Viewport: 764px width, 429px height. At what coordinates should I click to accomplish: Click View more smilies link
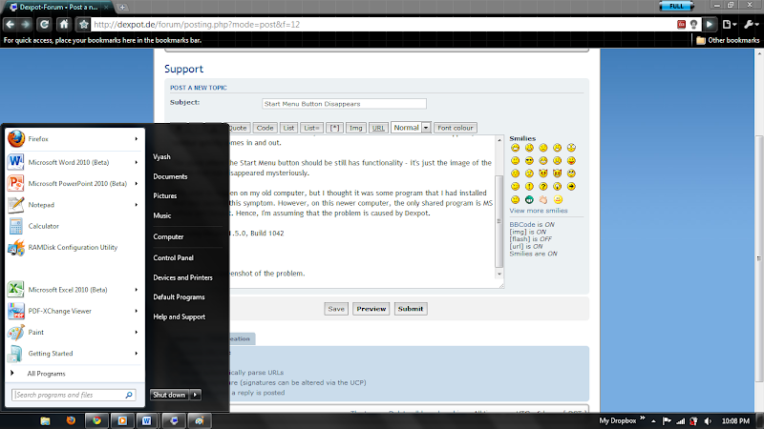click(539, 211)
